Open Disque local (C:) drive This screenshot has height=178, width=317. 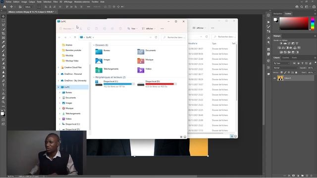pos(115,84)
